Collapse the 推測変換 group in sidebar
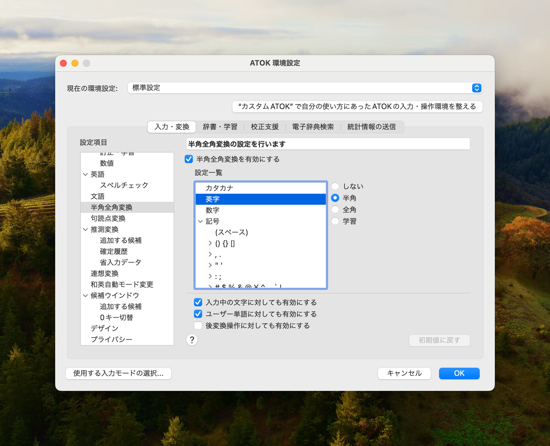This screenshot has height=446, width=550. click(x=85, y=229)
